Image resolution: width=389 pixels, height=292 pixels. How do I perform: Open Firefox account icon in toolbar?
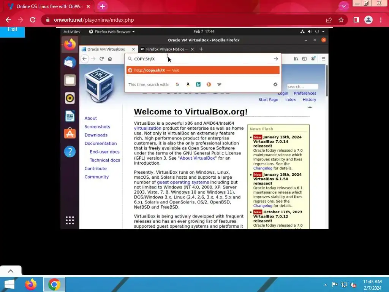tap(313, 59)
